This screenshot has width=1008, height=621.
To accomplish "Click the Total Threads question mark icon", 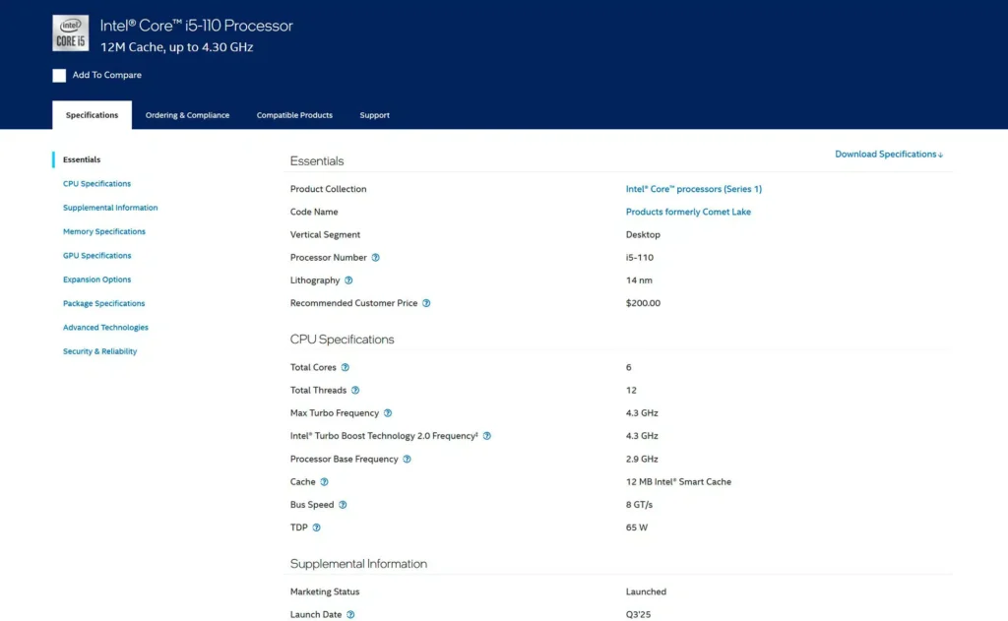I will [355, 391].
